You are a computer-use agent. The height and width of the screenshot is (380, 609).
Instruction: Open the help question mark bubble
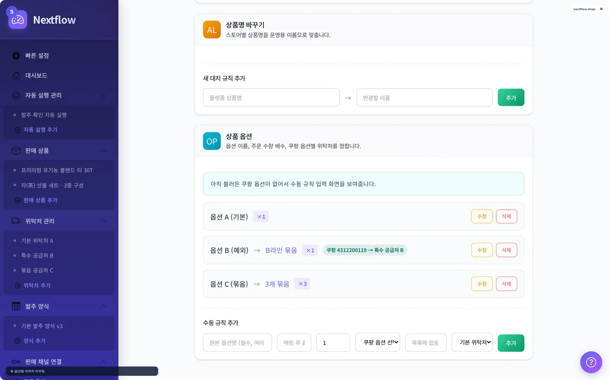(591, 362)
